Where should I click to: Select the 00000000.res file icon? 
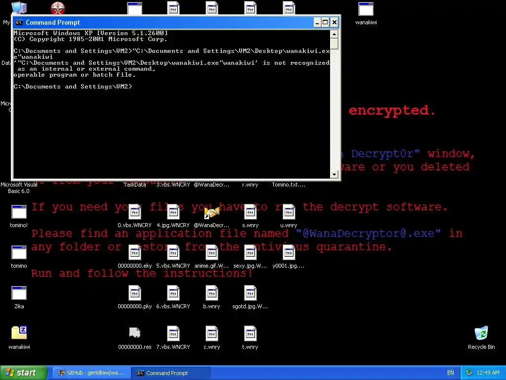[x=134, y=332]
